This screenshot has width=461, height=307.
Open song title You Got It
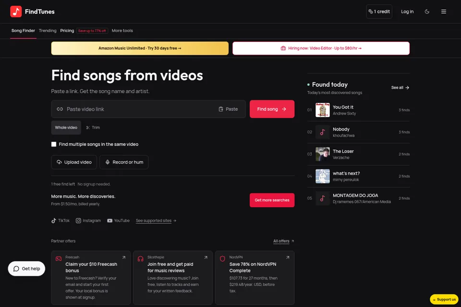pos(343,107)
